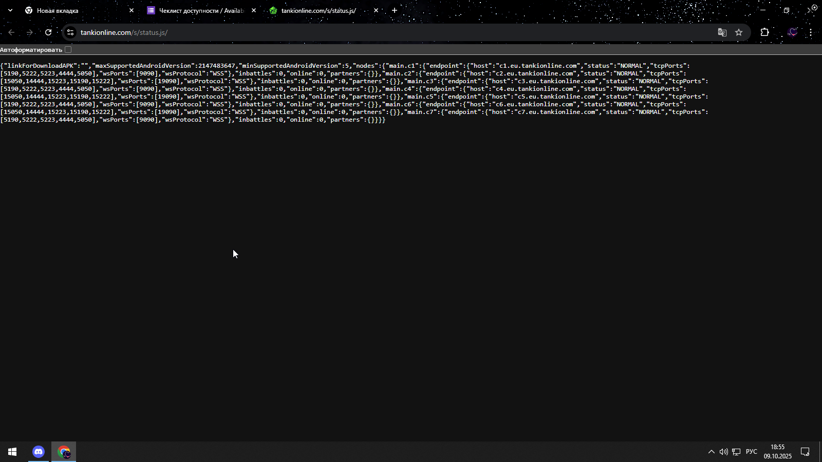
Task: Switch the РУС keyboard language indicator
Action: 752,452
